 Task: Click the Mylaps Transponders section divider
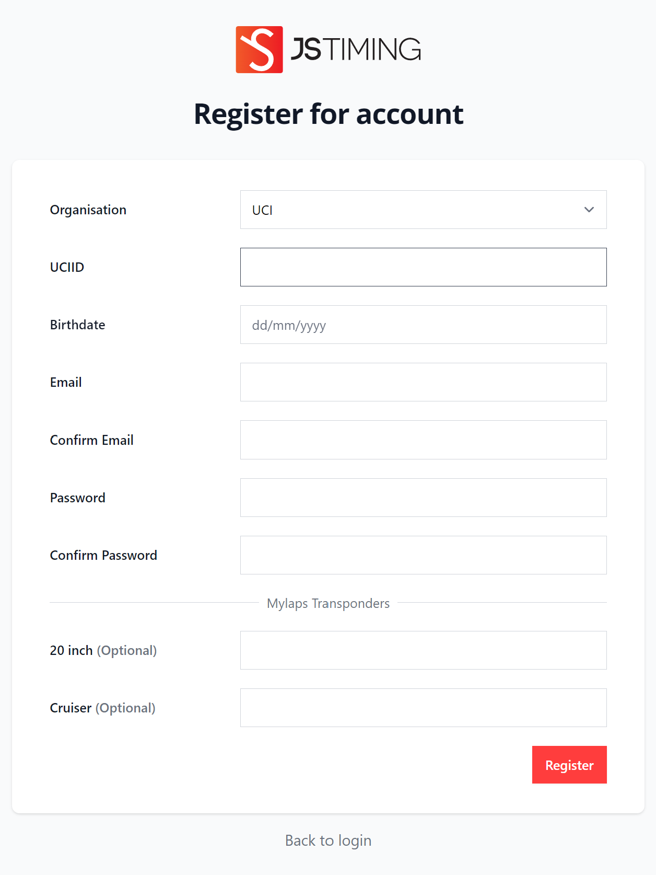coord(328,603)
